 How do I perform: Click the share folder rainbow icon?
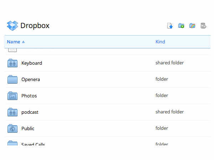pyautogui.click(x=192, y=26)
